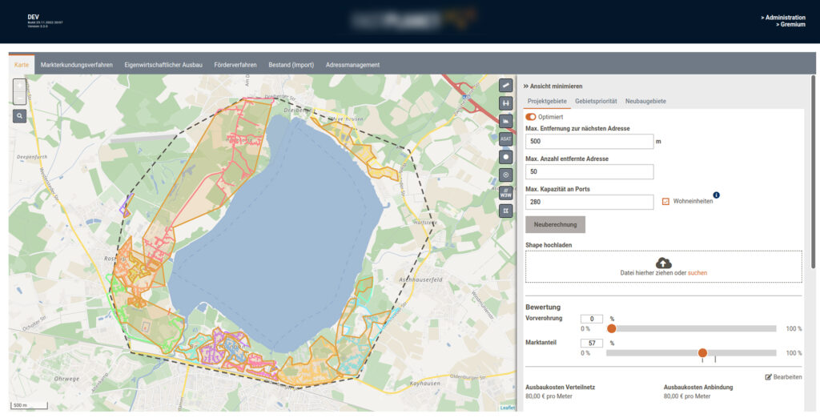The image size is (820, 418).
Task: Click the Wohneinheiten info icon
Action: click(716, 195)
